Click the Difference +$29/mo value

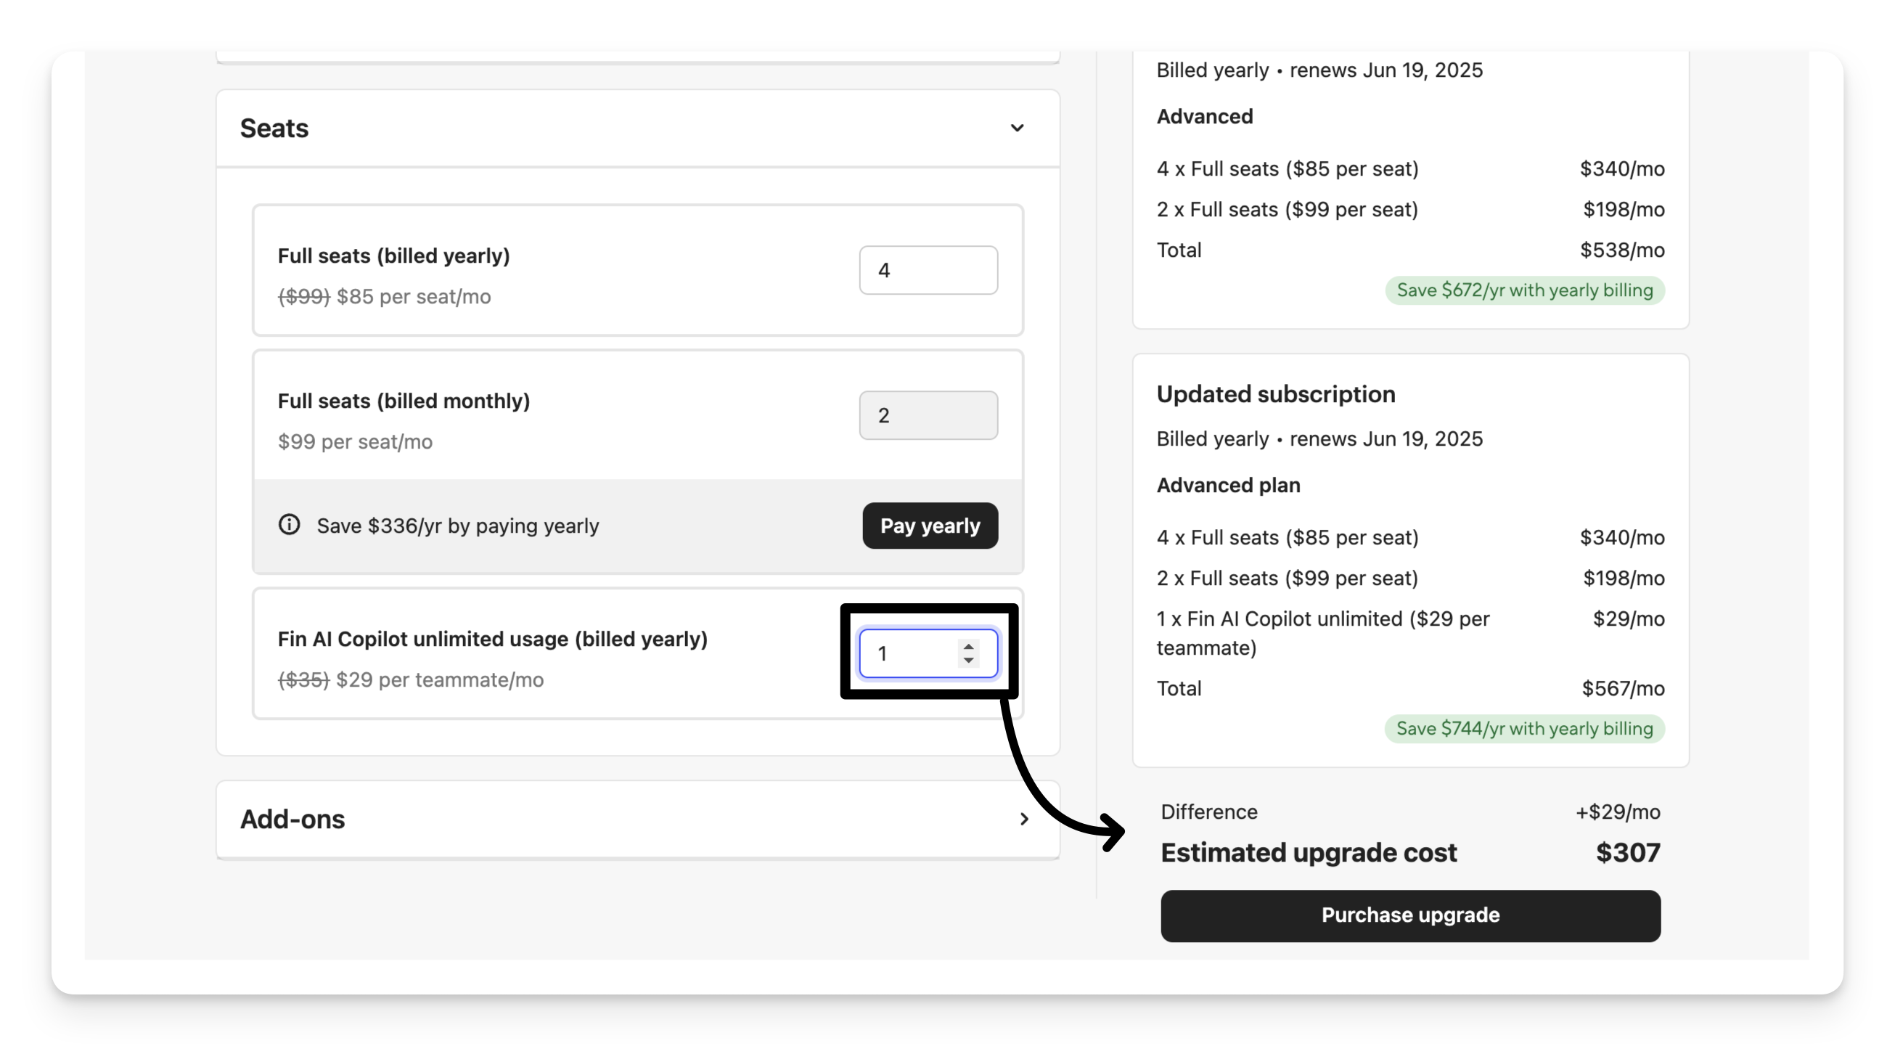pos(1617,812)
